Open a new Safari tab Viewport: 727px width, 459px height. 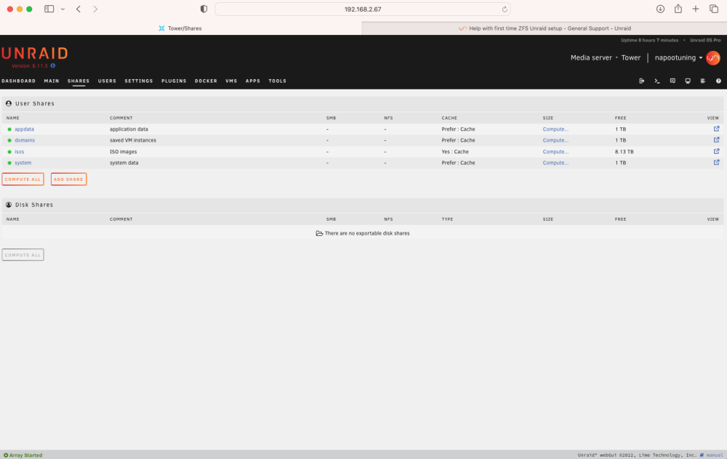(696, 9)
